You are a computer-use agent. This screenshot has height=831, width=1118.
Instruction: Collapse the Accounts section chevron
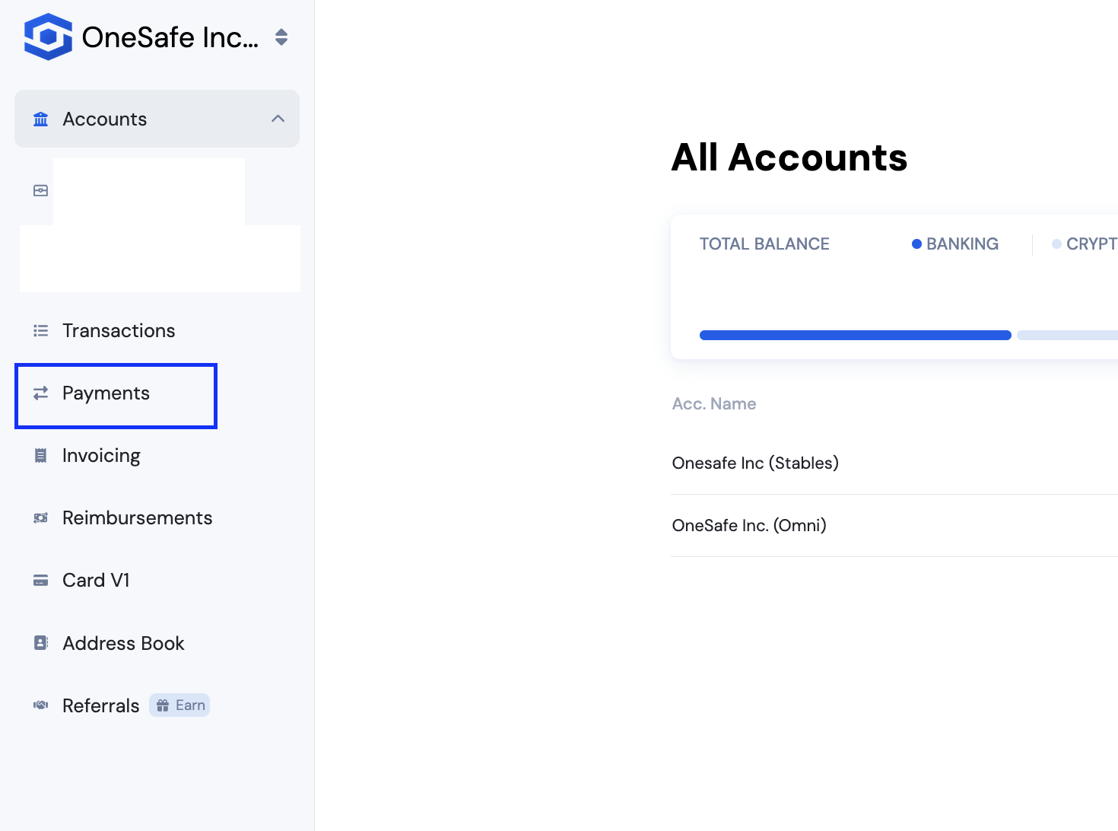tap(278, 119)
